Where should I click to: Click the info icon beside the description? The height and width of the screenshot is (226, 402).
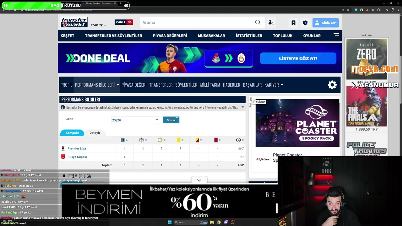coord(63,107)
